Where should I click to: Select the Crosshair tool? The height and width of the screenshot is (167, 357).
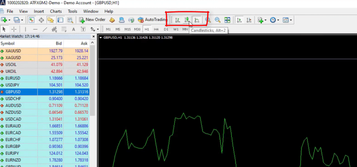coord(14,29)
